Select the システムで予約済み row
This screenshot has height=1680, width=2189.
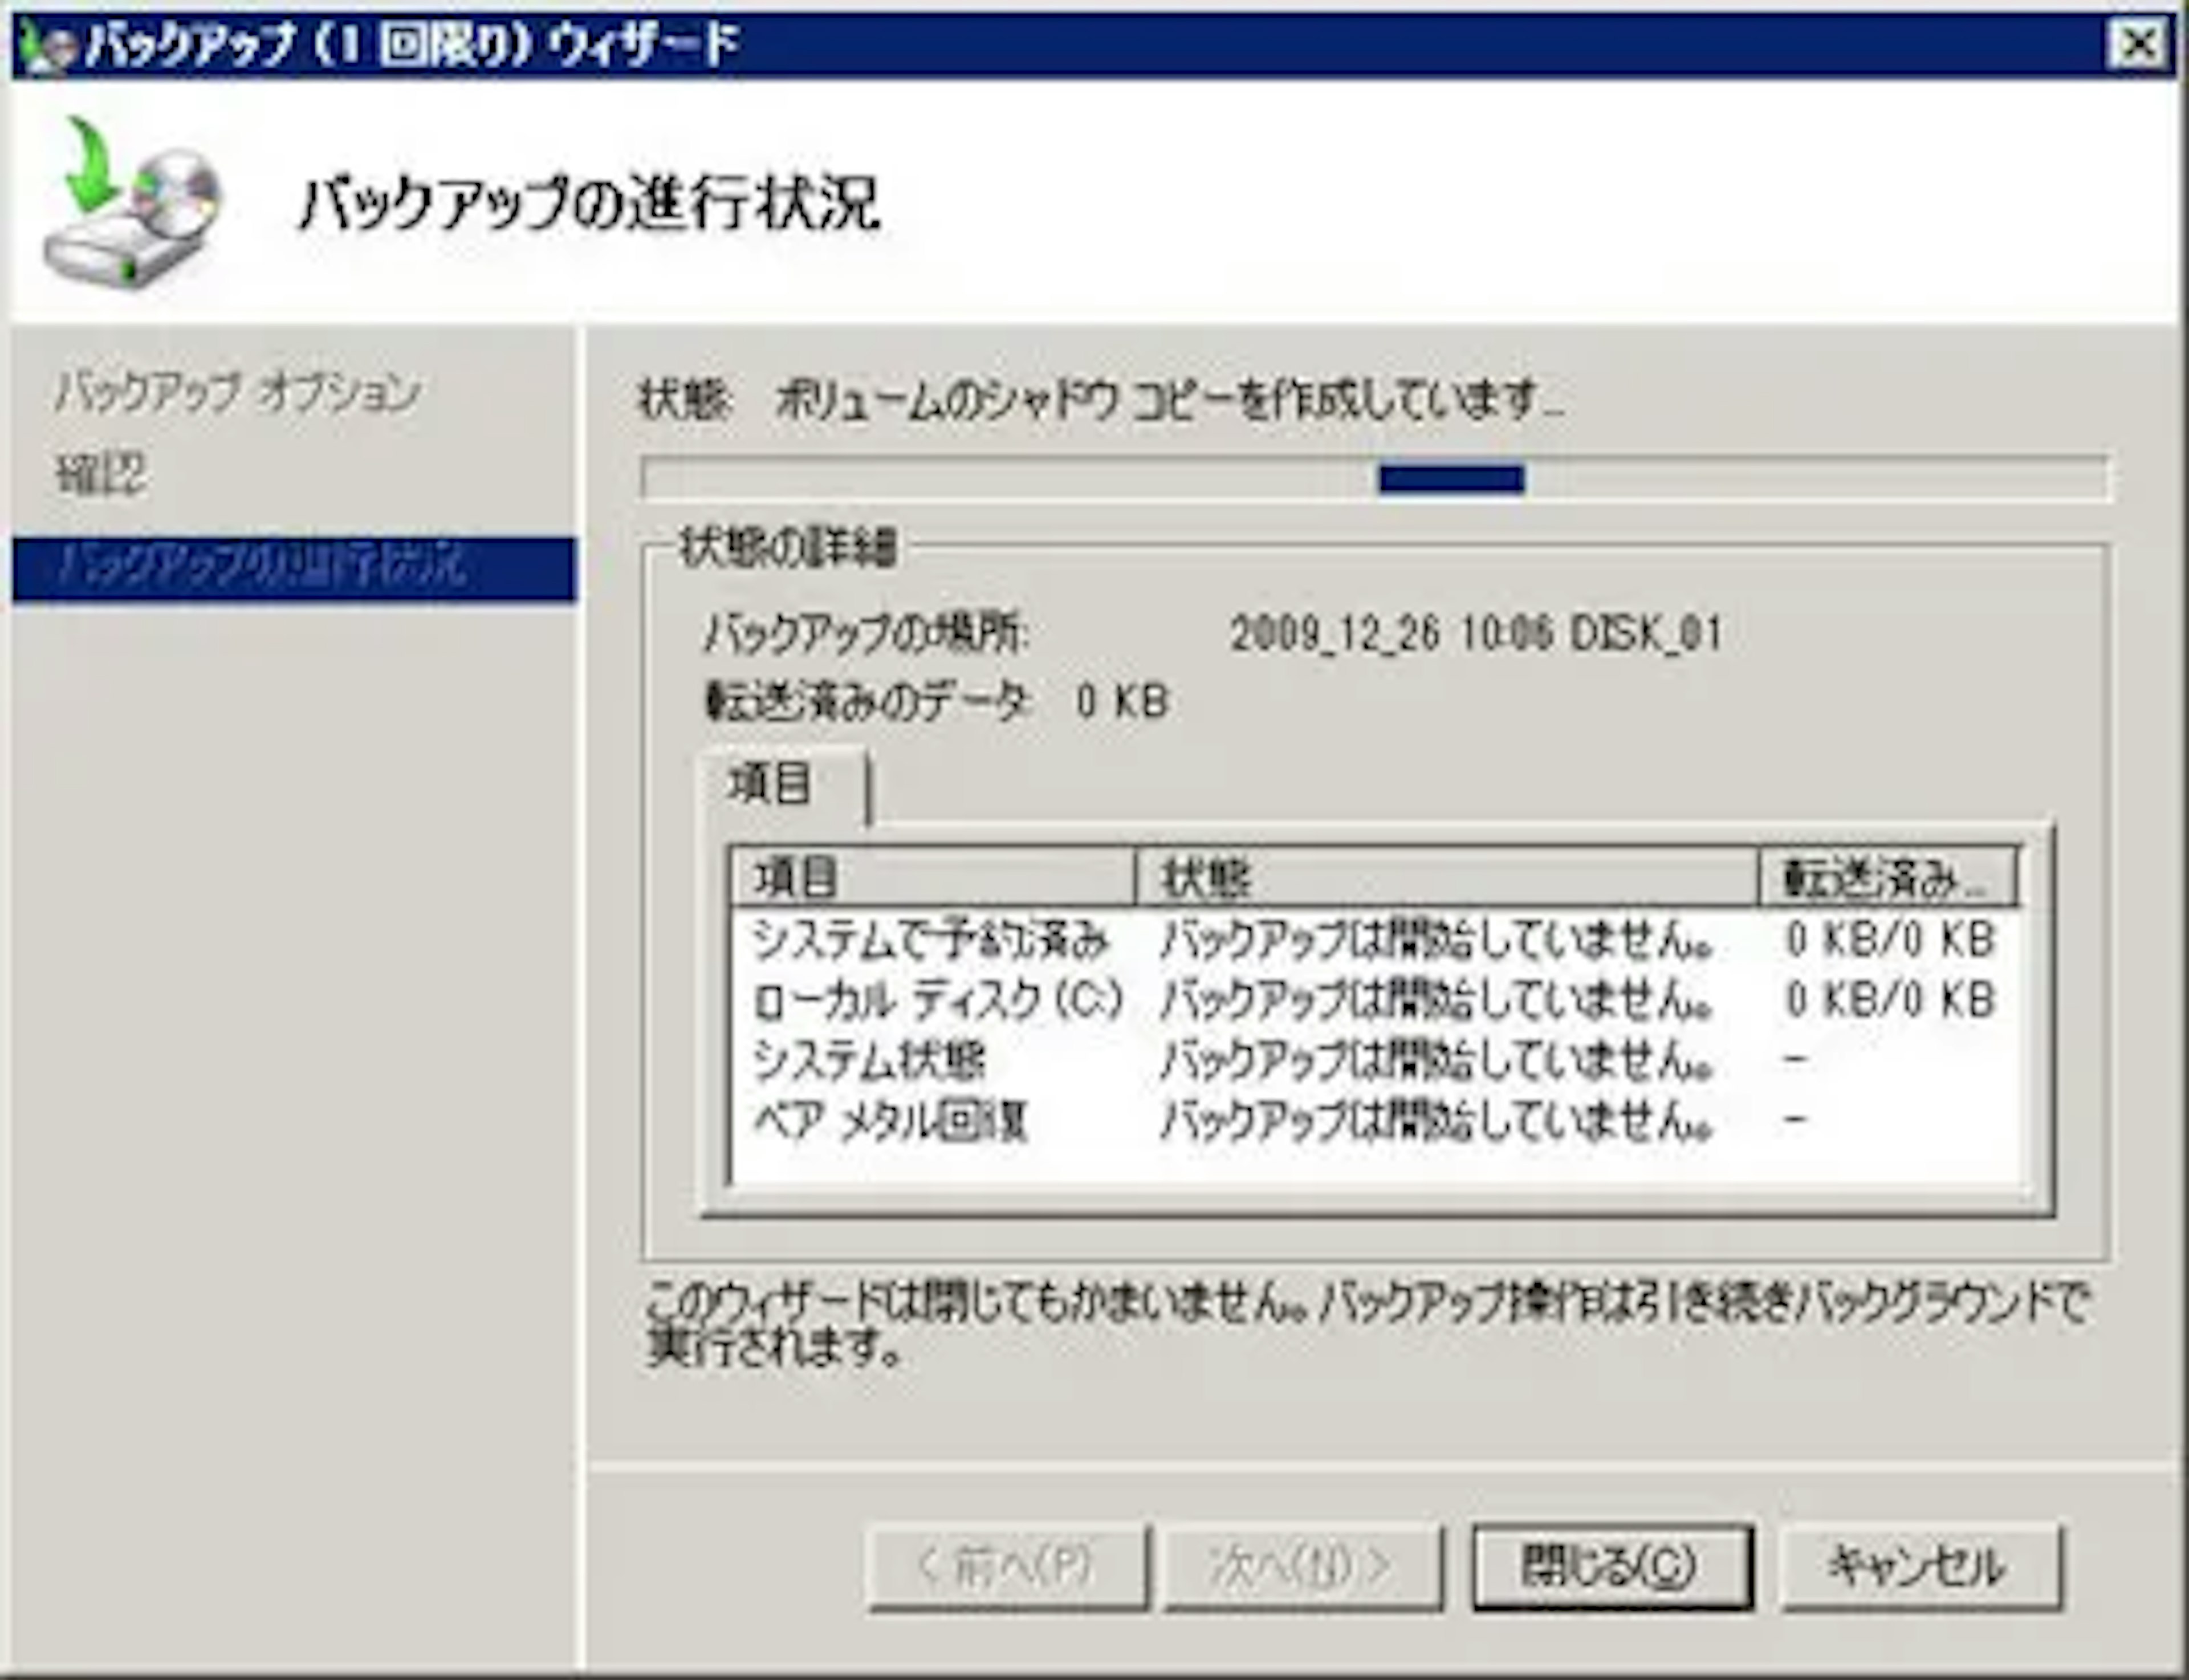930,940
